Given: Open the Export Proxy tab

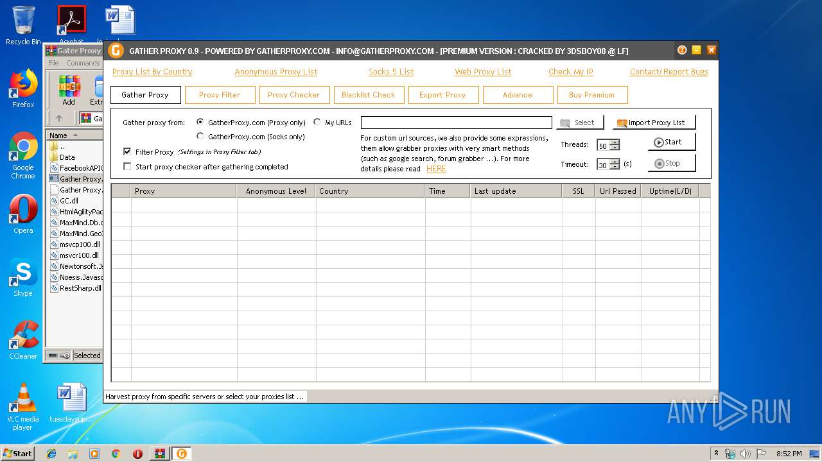Looking at the screenshot, I should tap(443, 95).
